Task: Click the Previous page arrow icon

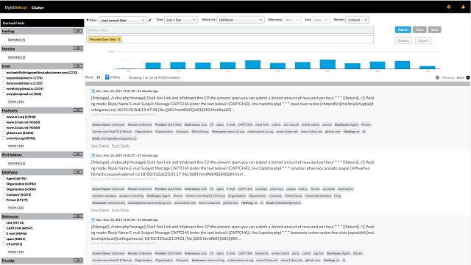Action: click(437, 77)
